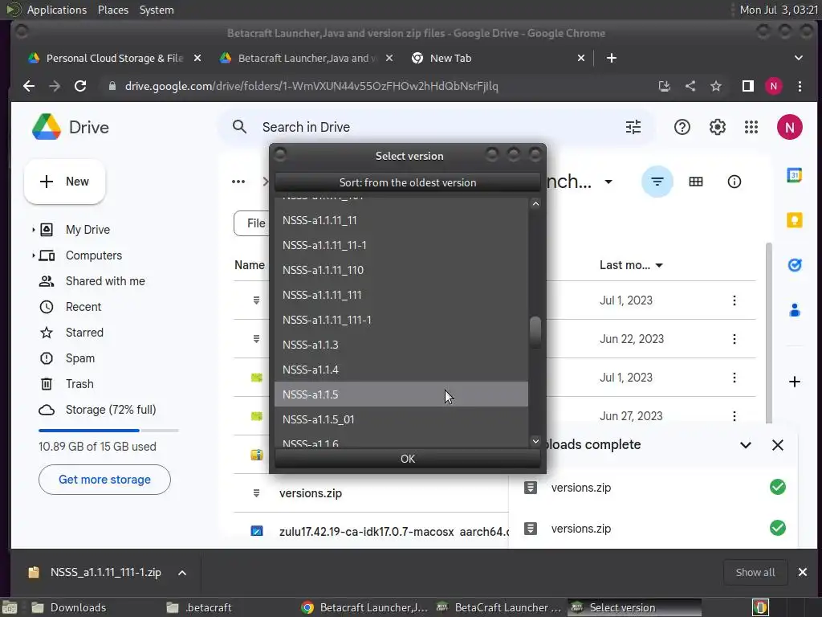Open more actions for Jun 27, 2023 file
822x617 pixels.
pyautogui.click(x=734, y=416)
